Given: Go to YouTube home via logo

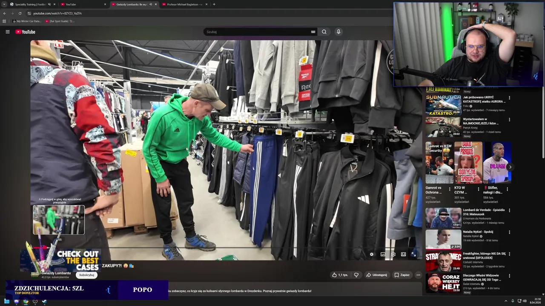Looking at the screenshot, I should coord(26,32).
